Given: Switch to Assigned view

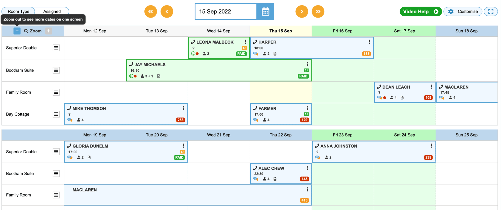Looking at the screenshot, I should pyautogui.click(x=52, y=11).
